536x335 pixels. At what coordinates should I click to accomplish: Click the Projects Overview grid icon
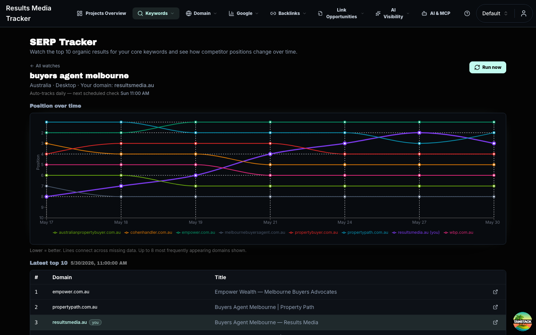tap(80, 13)
